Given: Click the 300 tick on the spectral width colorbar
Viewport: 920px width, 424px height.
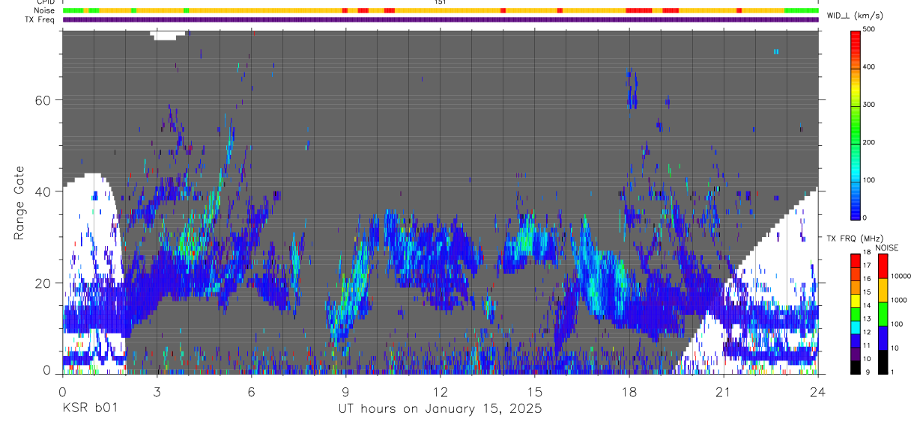Looking at the screenshot, I should coord(869,105).
